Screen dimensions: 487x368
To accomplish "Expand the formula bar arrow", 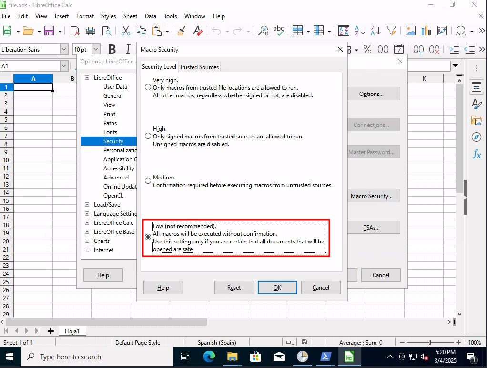I will [456, 66].
